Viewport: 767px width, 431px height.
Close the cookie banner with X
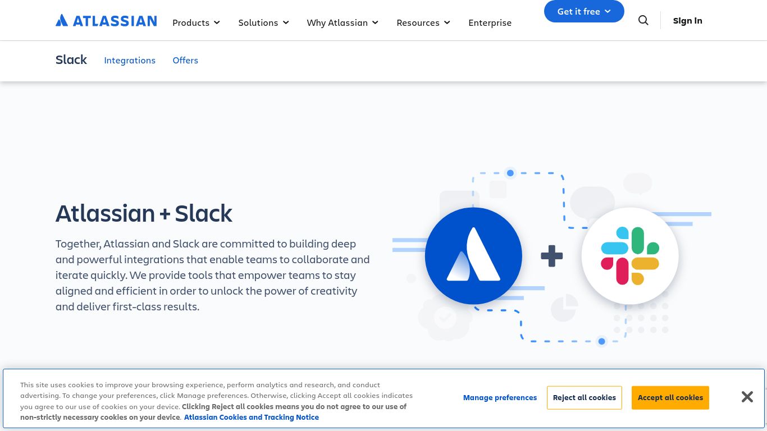click(747, 397)
